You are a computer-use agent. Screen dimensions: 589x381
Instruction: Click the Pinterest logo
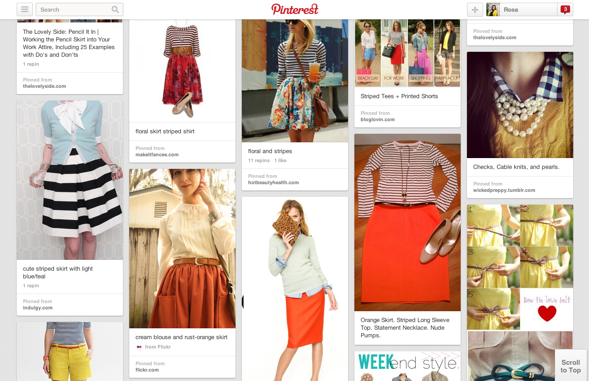pyautogui.click(x=295, y=9)
